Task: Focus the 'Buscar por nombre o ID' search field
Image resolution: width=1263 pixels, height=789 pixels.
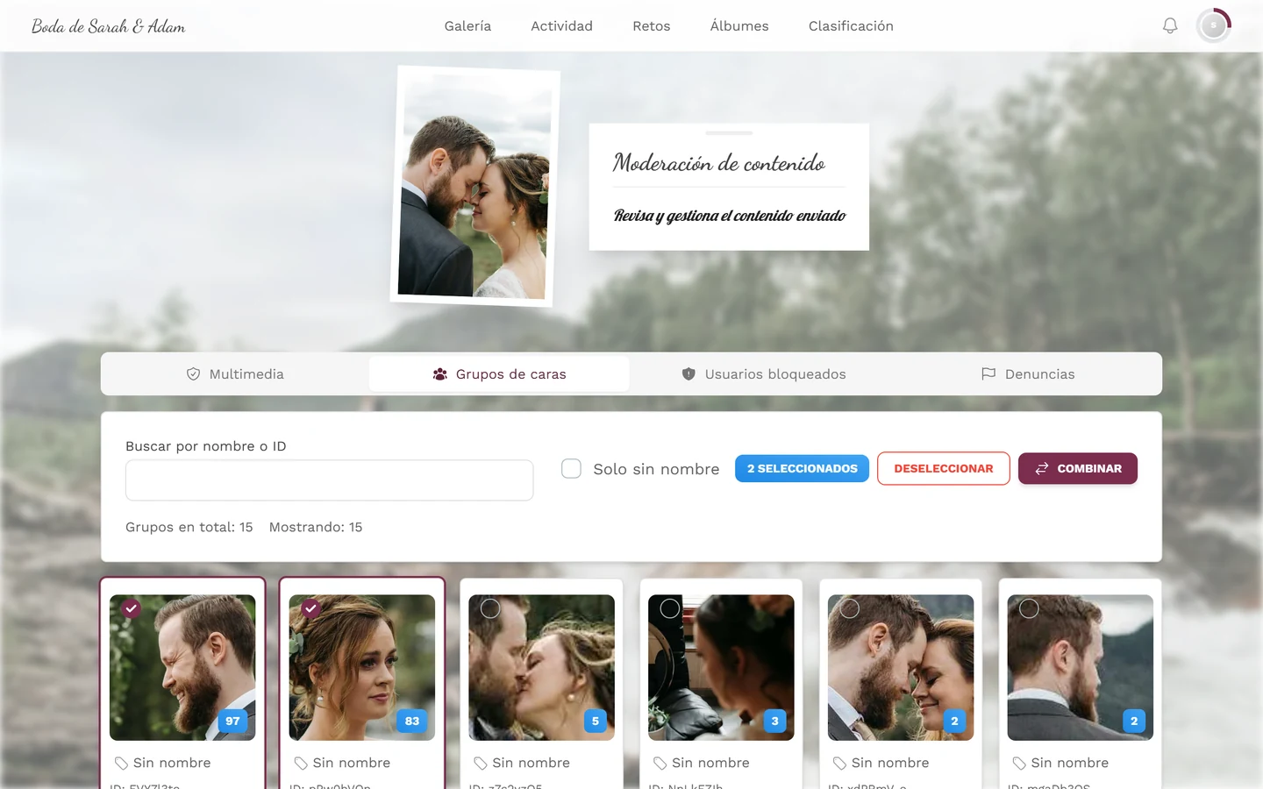Action: point(330,480)
